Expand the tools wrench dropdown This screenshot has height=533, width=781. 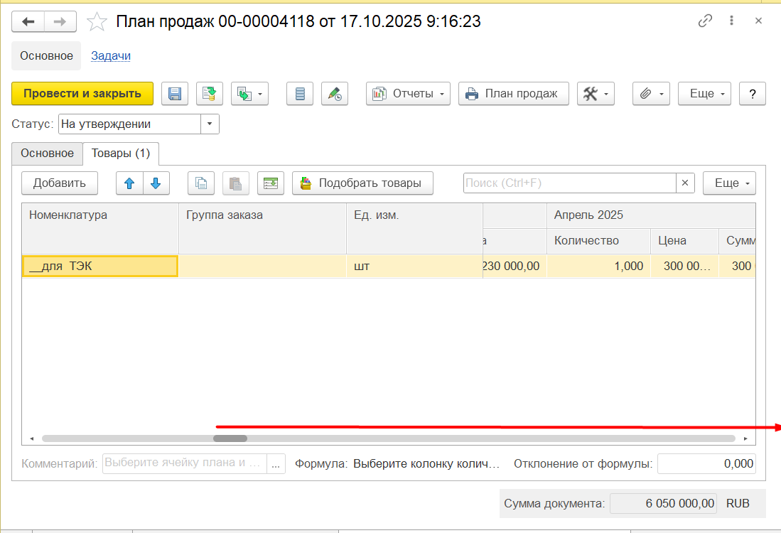(596, 94)
